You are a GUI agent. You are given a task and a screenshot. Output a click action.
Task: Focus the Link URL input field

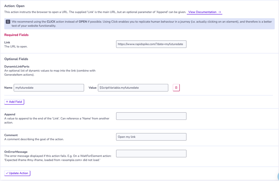click(151, 44)
